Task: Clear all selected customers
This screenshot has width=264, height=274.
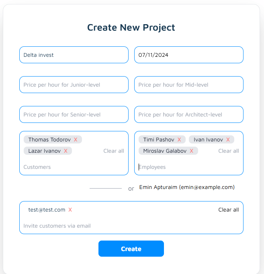Action: [x=114, y=151]
